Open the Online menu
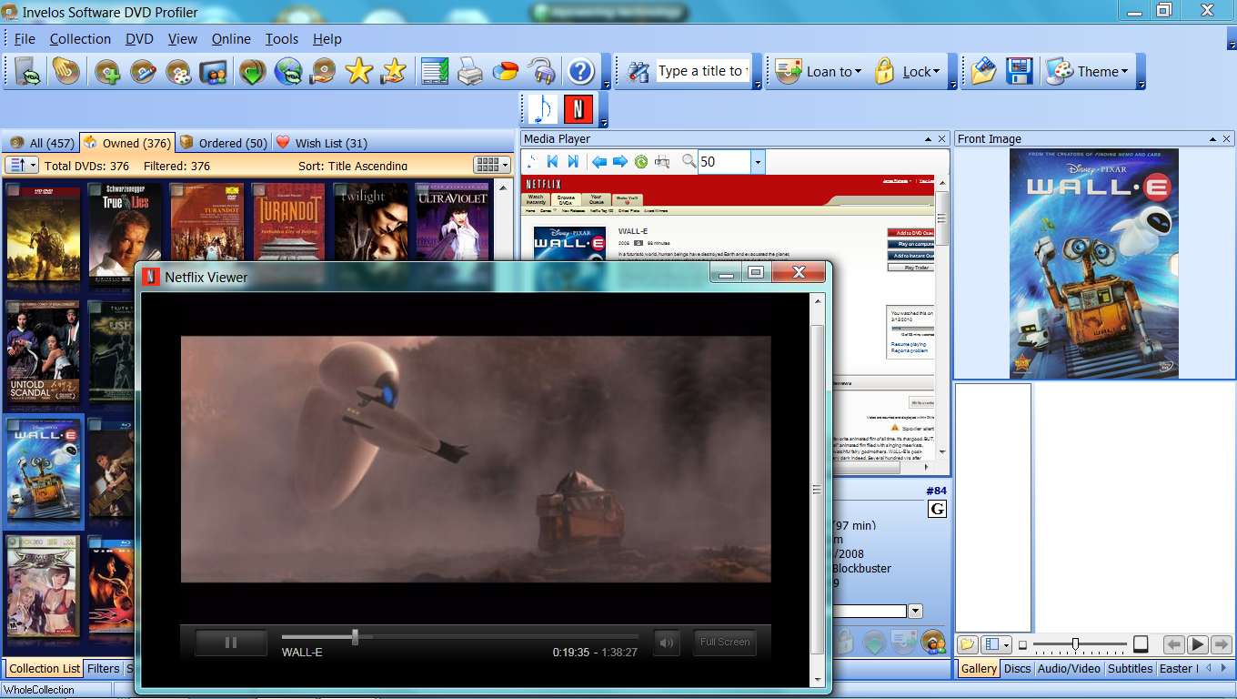Screen dimensions: 1237x699 231,39
